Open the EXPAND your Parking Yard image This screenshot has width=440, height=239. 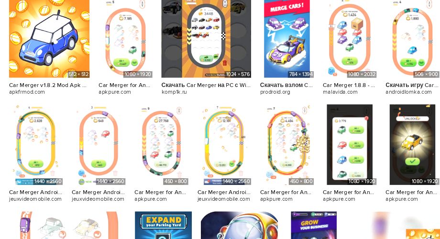[163, 225]
